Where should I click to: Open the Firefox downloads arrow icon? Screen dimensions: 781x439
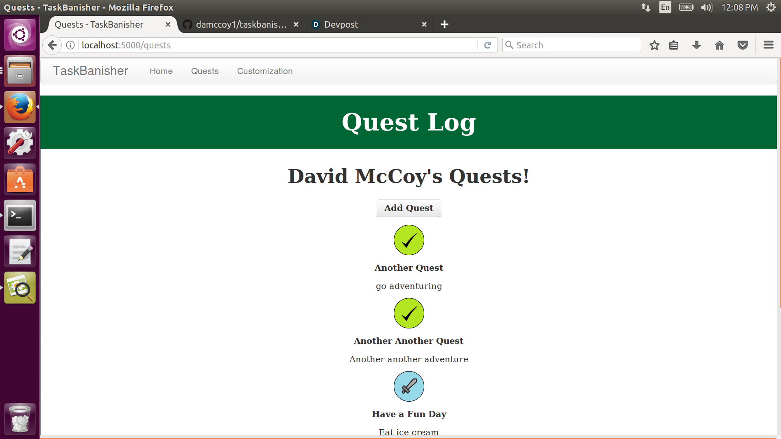pos(696,45)
